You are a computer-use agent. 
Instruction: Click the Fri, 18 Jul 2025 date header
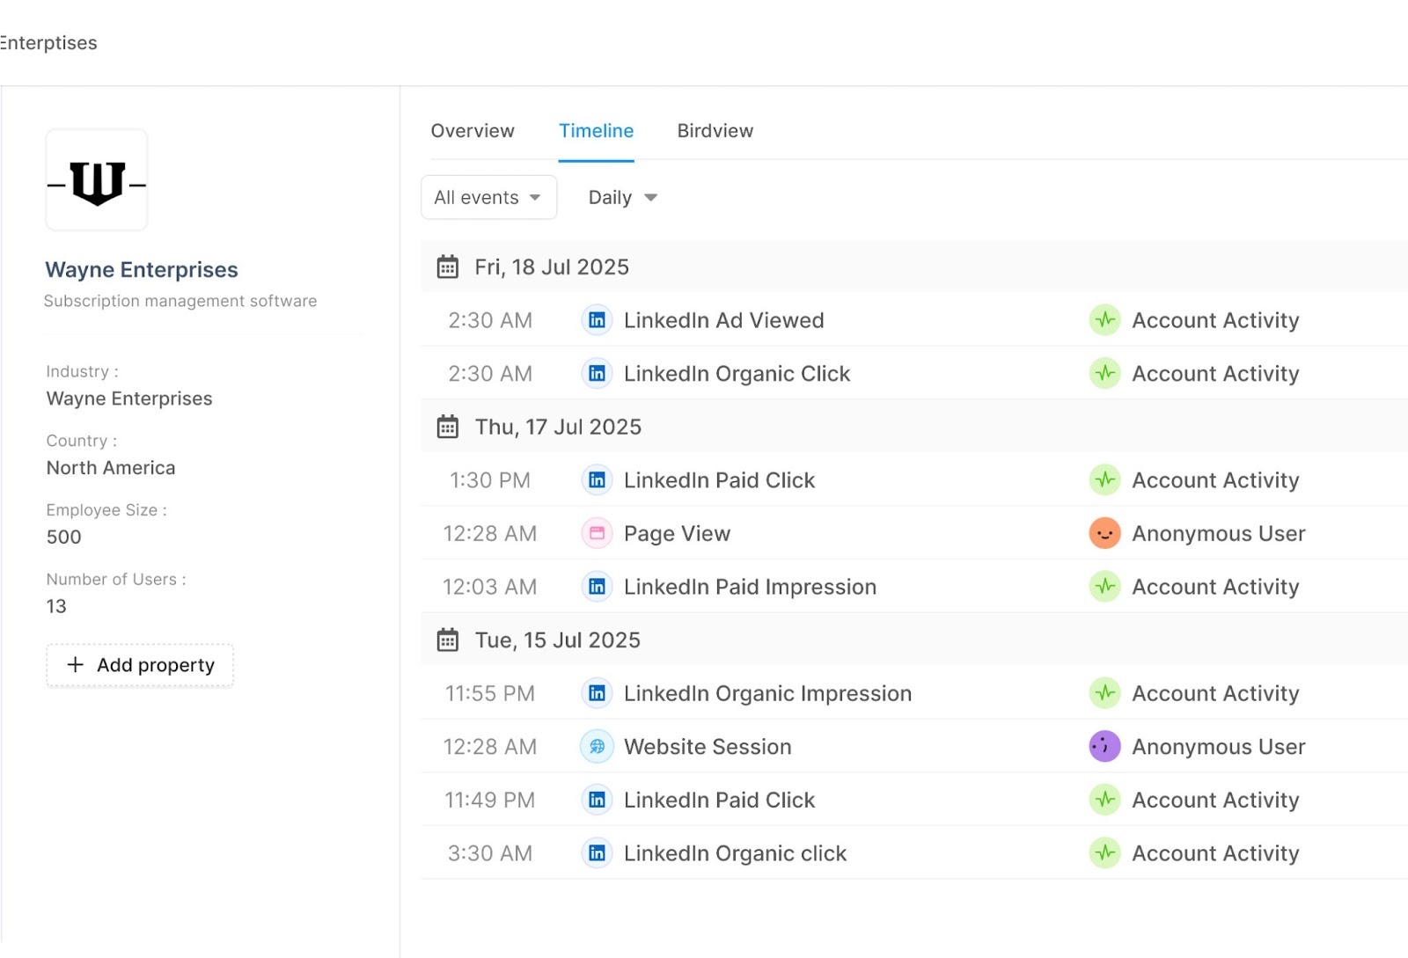point(552,267)
